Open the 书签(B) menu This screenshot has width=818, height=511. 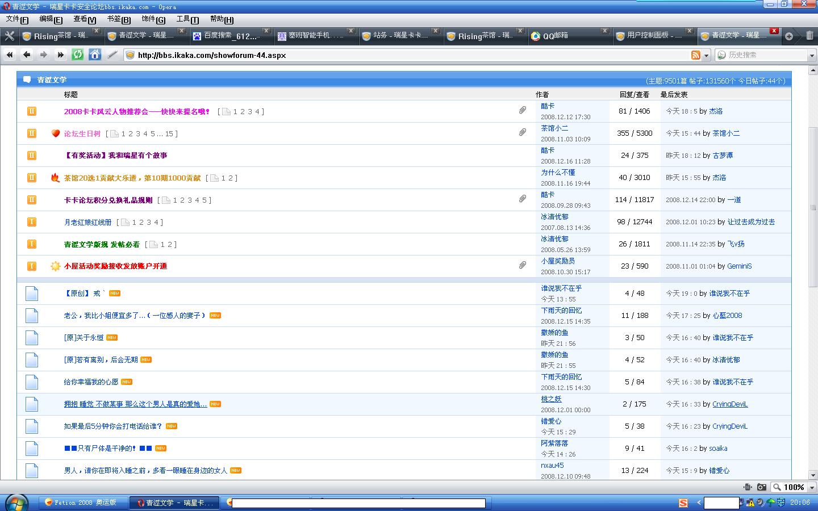pos(119,19)
